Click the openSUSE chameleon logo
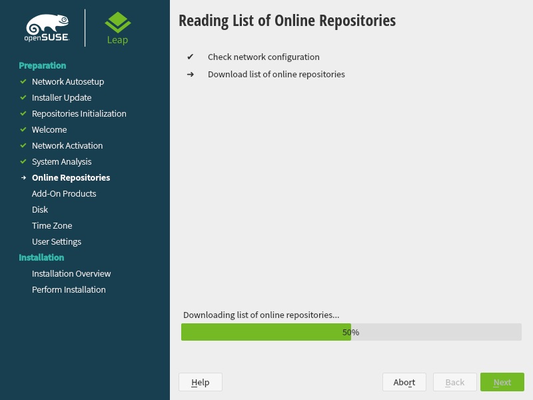This screenshot has height=400, width=533. coord(47,28)
